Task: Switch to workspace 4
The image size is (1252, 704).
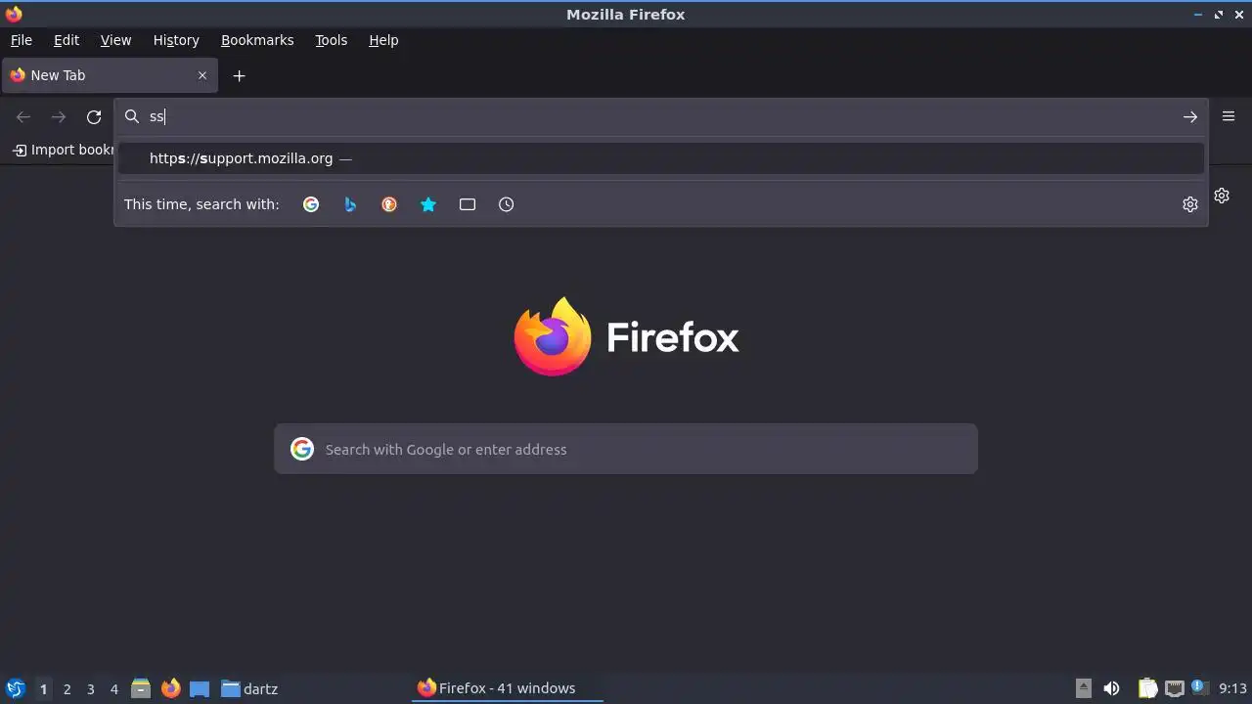Action: pyautogui.click(x=113, y=688)
